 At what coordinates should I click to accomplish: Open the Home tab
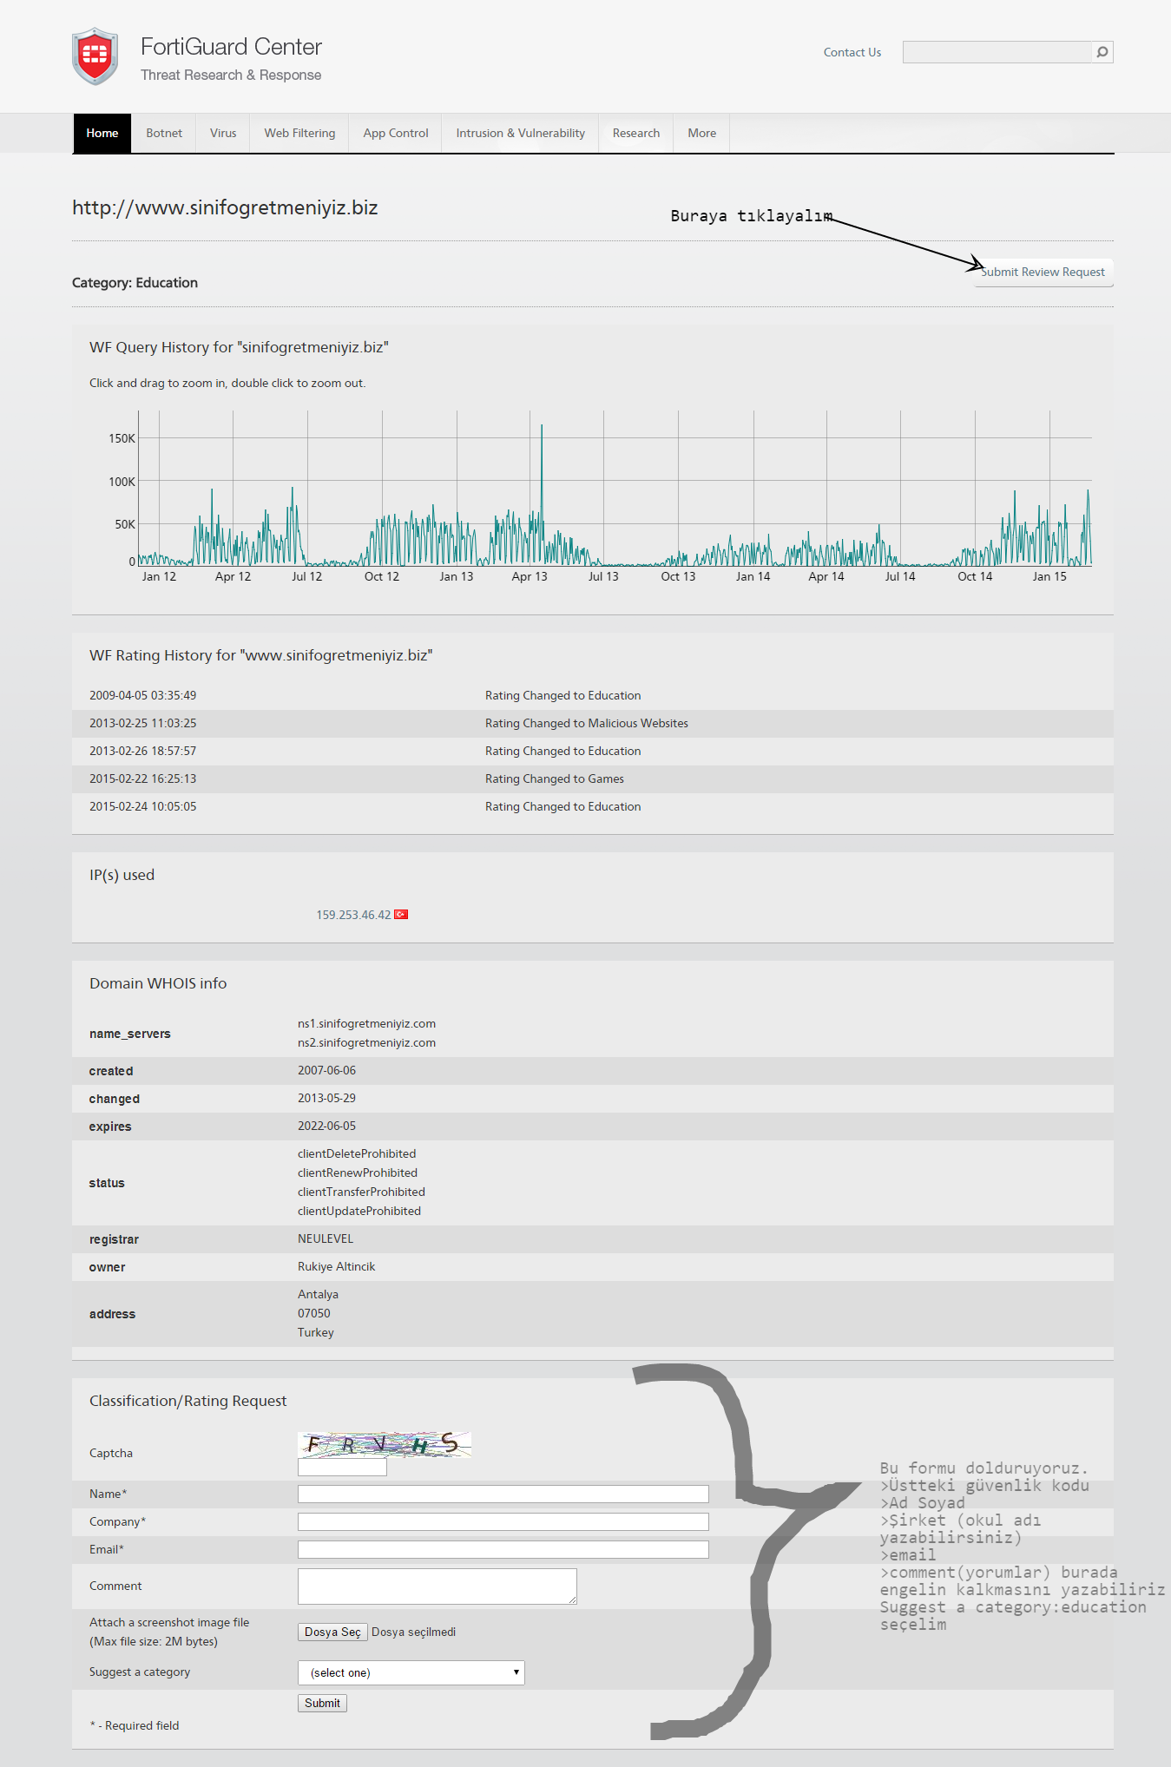pyautogui.click(x=102, y=133)
